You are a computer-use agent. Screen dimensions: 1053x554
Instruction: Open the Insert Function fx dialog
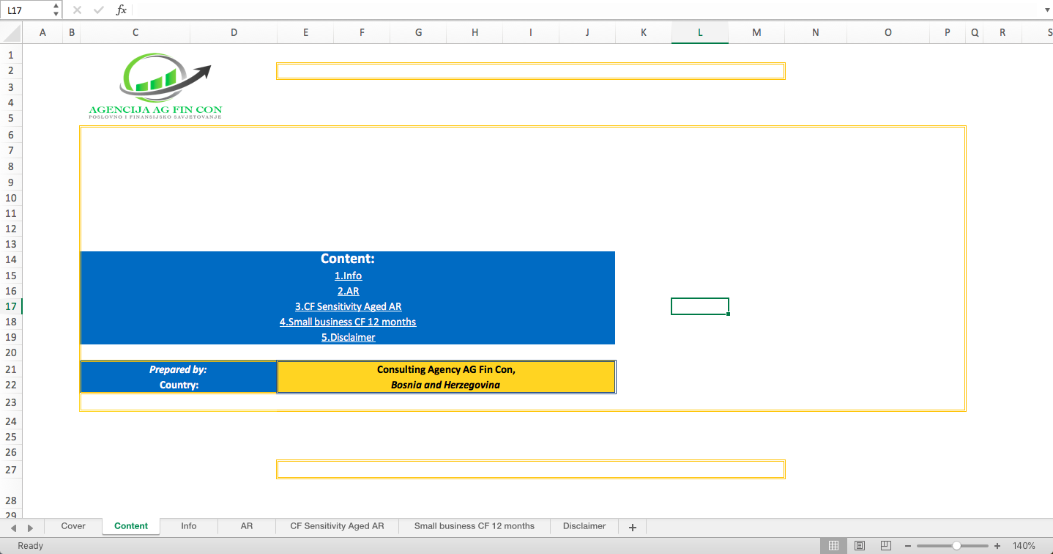(x=122, y=10)
